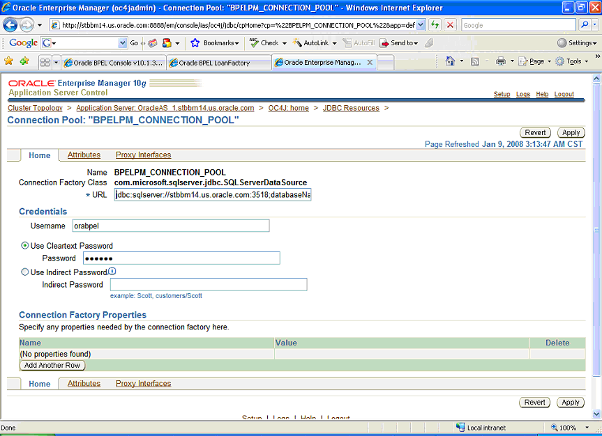Open the bottom Attributes tab
This screenshot has width=602, height=436.
[84, 383]
